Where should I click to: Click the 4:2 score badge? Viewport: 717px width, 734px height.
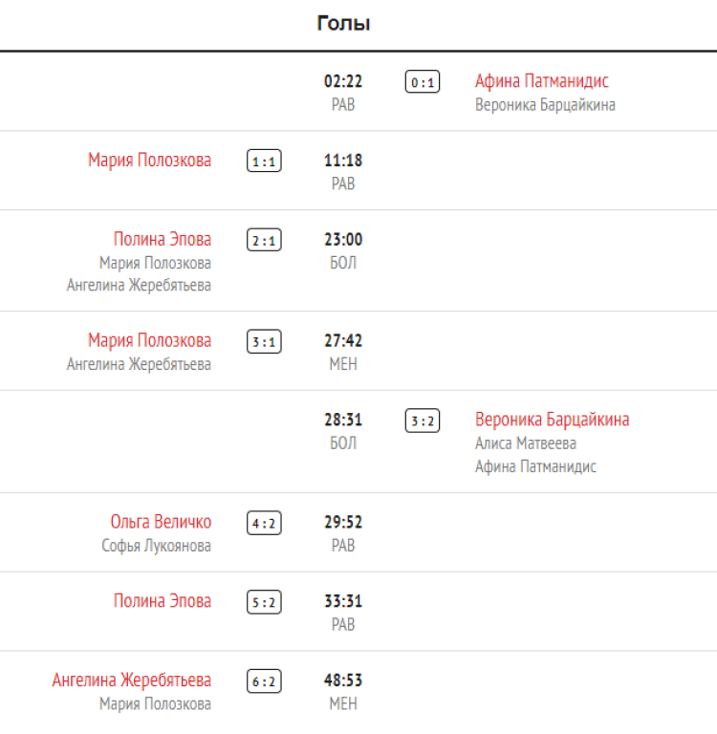coord(264,524)
